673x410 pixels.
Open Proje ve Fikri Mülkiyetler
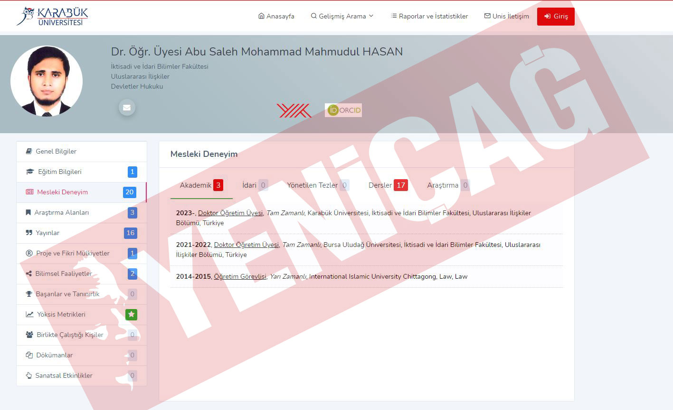point(82,253)
